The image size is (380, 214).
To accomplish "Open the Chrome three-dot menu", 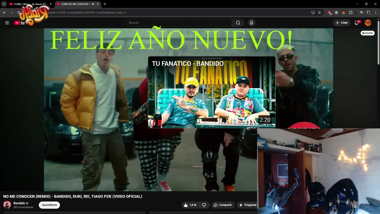I will [376, 12].
